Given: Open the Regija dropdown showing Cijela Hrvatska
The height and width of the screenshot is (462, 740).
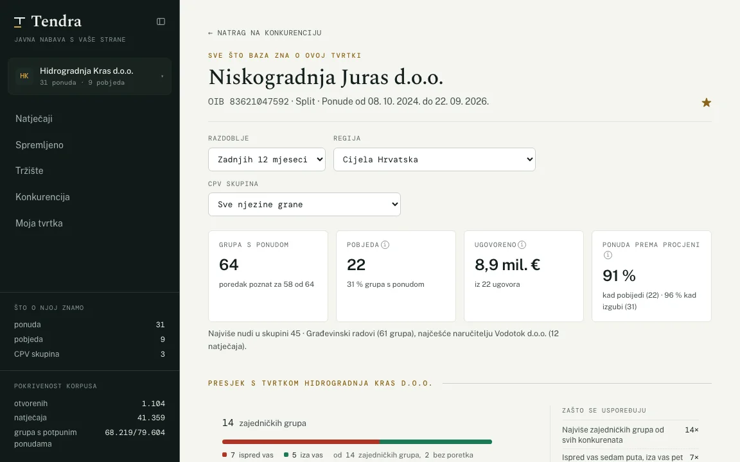Looking at the screenshot, I should pos(434,159).
